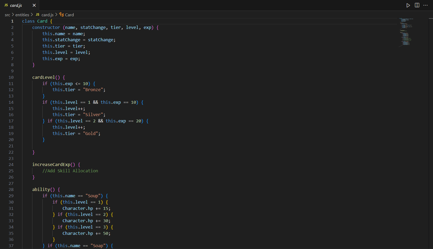Image resolution: width=433 pixels, height=249 pixels.
Task: Click the JS file icon on the tab
Action: [x=6, y=5]
